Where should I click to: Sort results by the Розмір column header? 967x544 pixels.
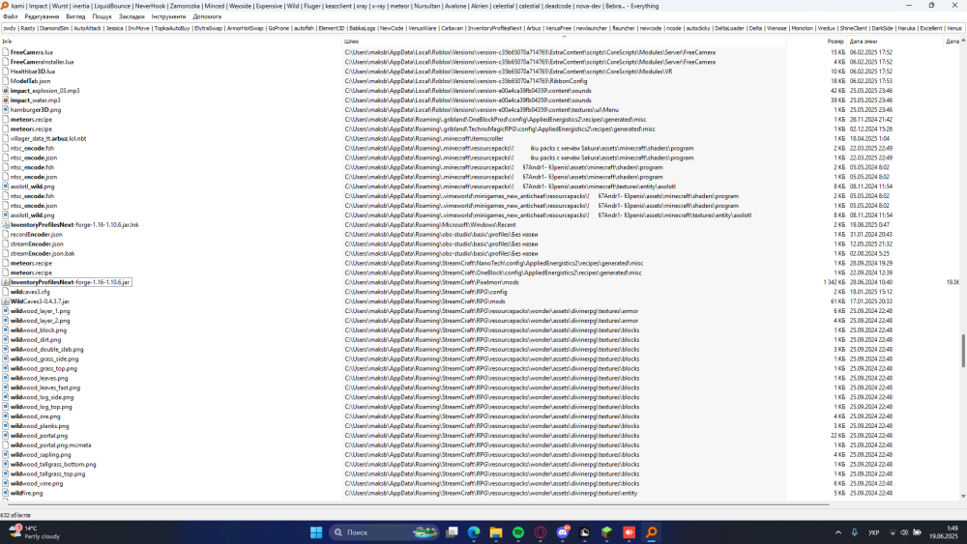point(816,42)
